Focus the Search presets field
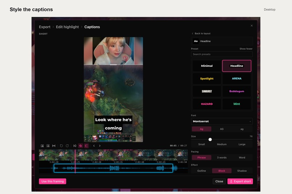Screen dimensions: 292x194 coord(222,54)
